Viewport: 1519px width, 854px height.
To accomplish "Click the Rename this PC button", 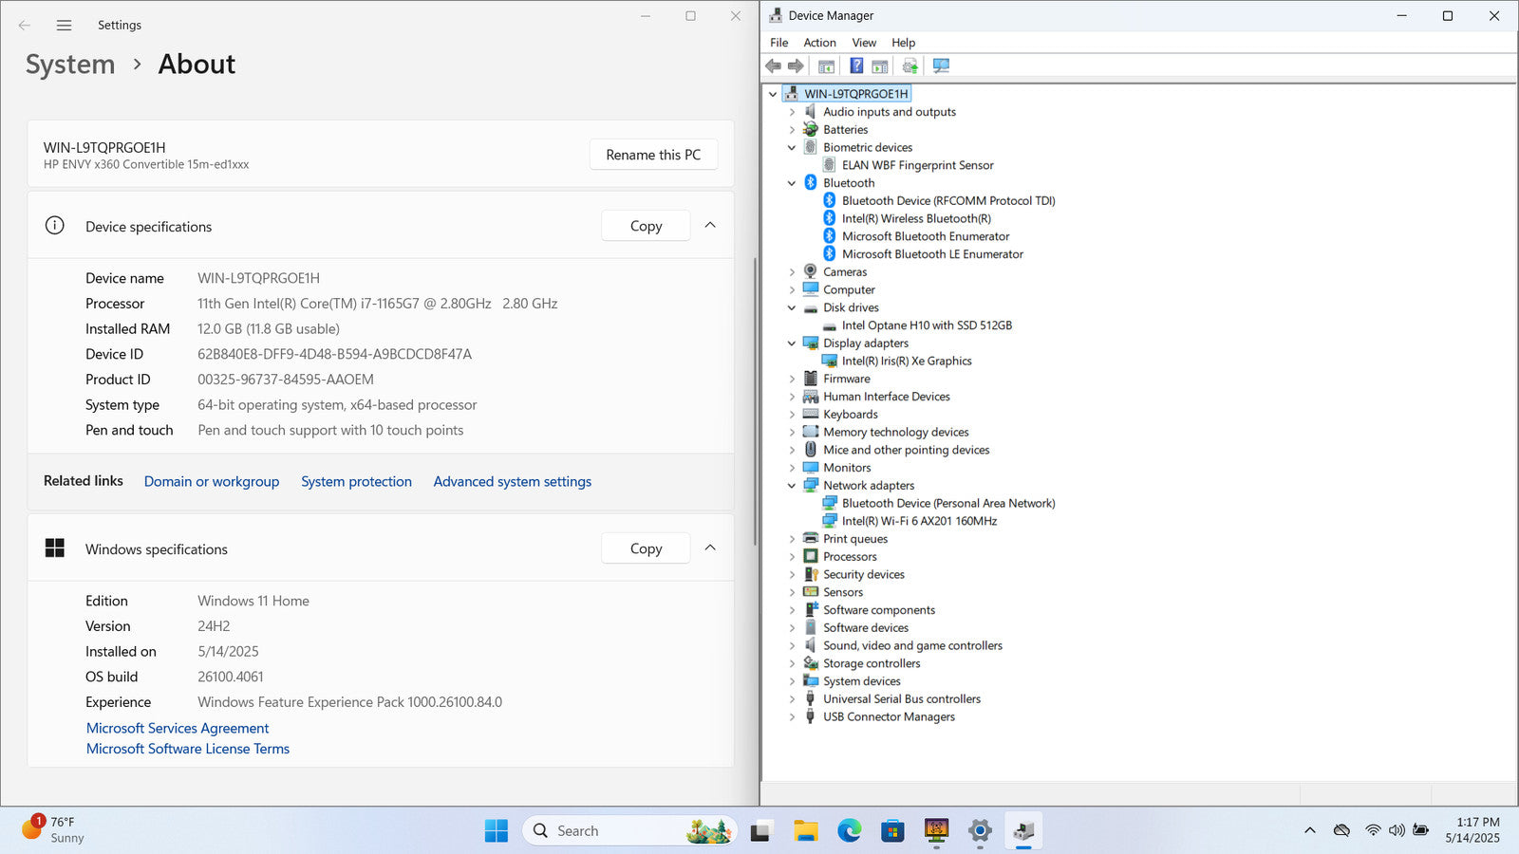I will coord(653,155).
